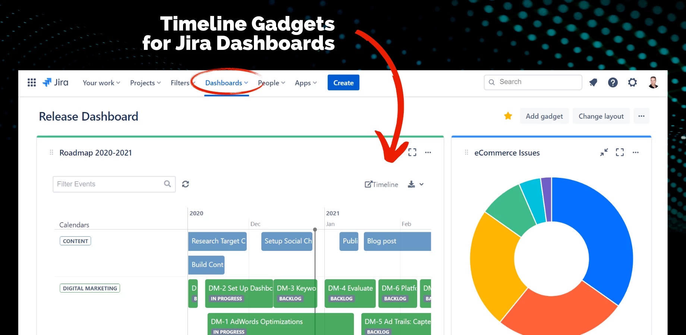Click the Change layout button

point(601,116)
